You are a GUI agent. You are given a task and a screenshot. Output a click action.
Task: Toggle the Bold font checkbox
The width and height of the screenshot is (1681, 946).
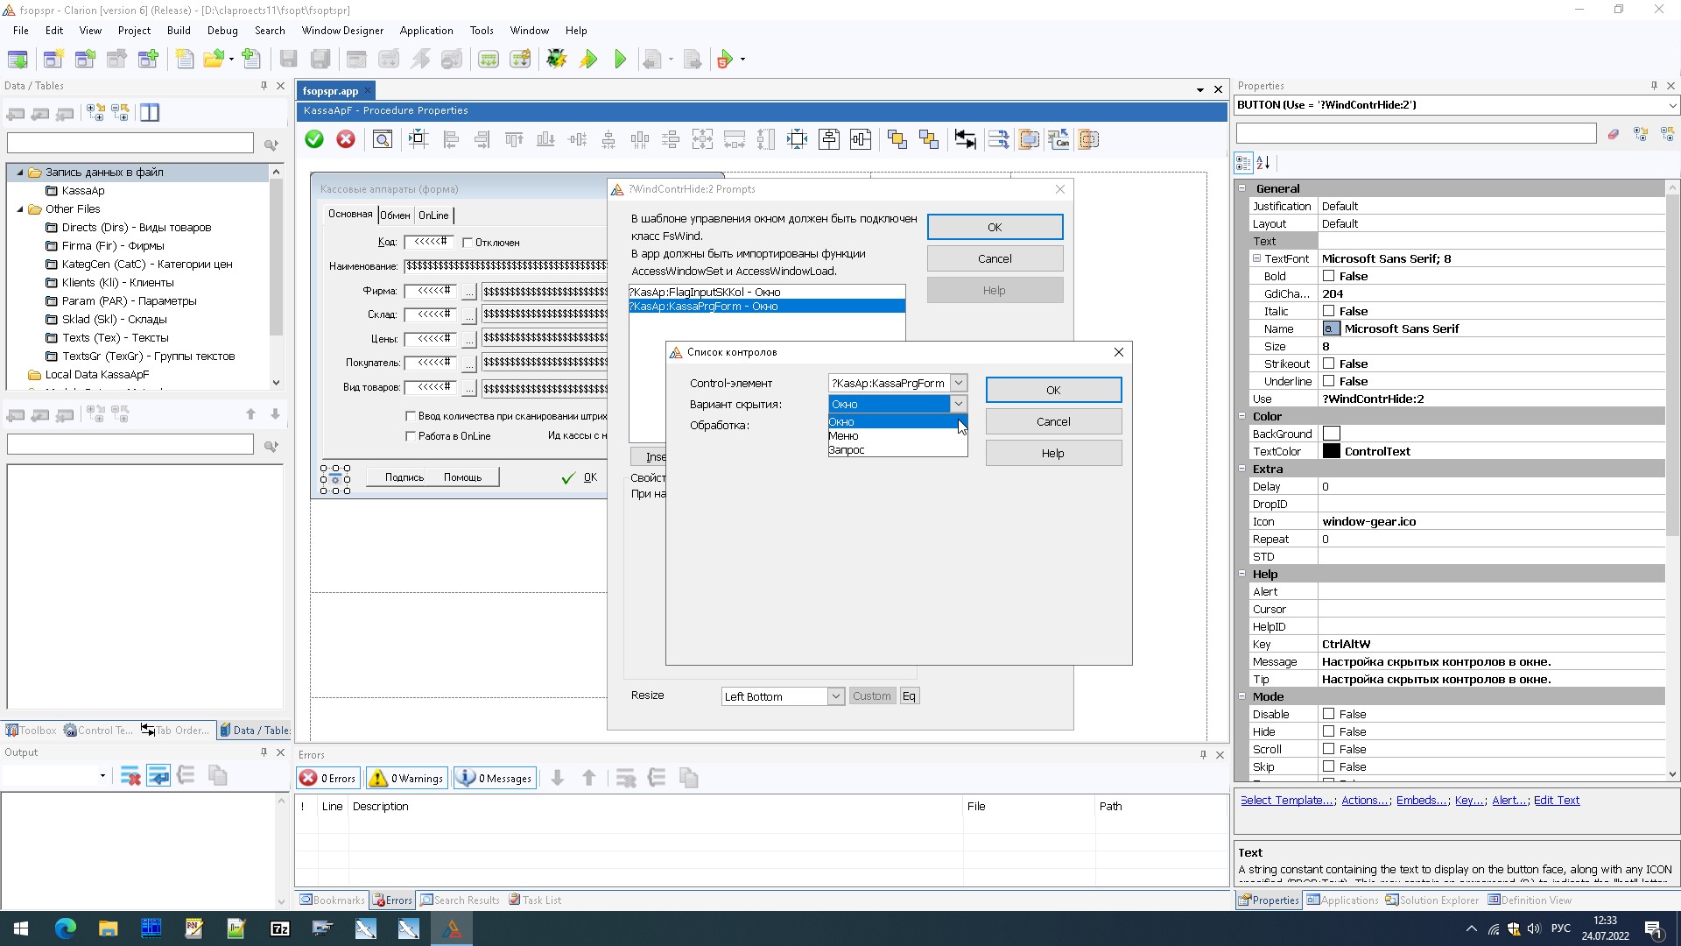(x=1328, y=276)
